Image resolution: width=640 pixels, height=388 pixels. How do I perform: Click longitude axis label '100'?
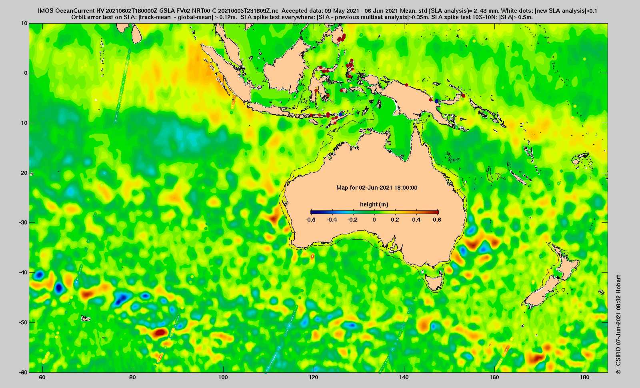coord(223,378)
